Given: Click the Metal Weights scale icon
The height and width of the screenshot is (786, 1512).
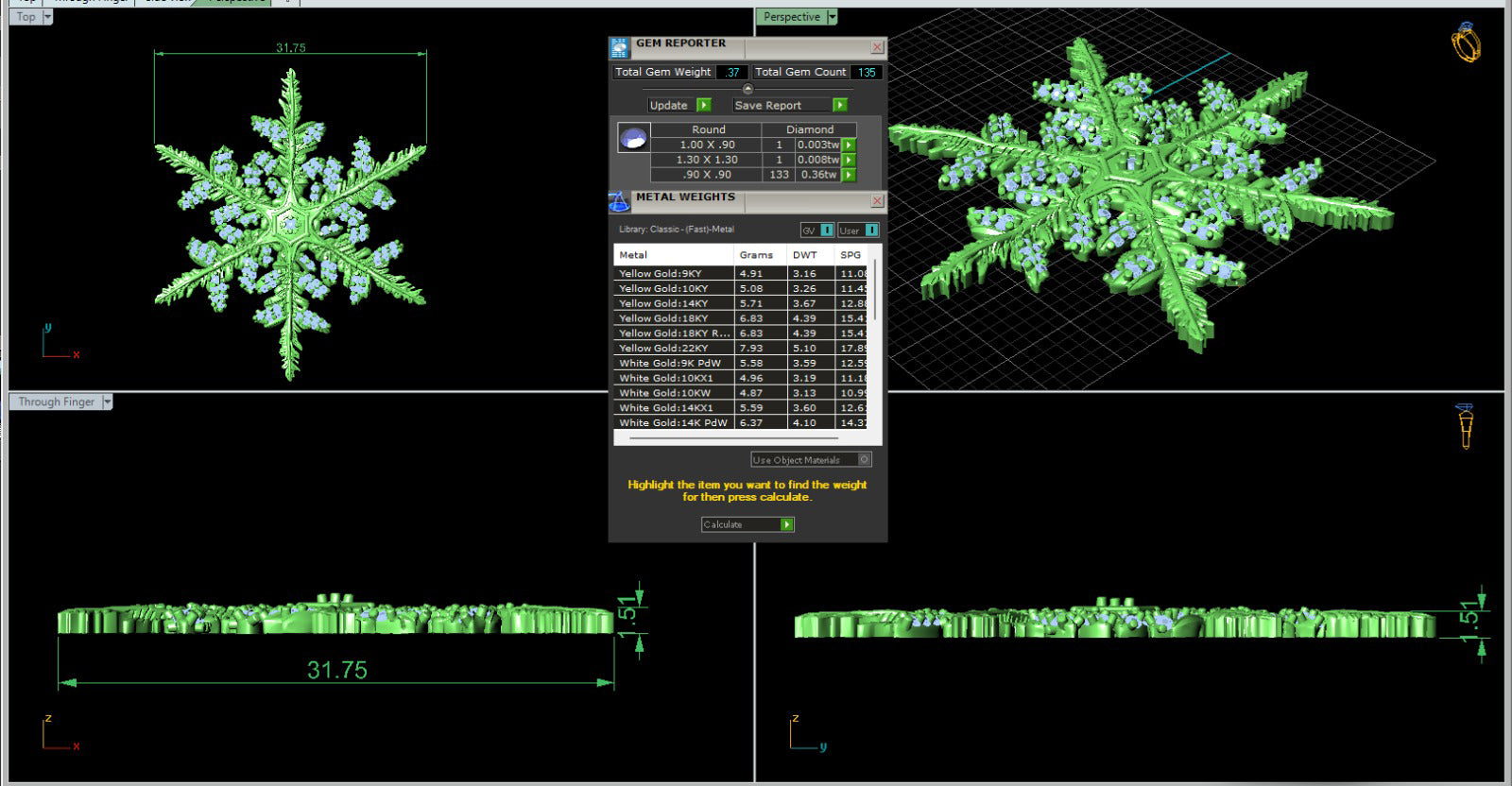Looking at the screenshot, I should (620, 201).
